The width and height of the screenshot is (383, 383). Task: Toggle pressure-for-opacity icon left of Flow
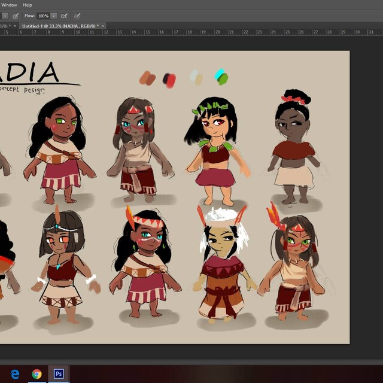click(x=16, y=16)
